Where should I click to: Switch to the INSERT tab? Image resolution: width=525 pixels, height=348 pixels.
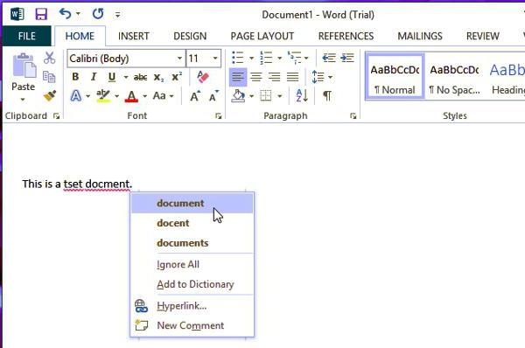click(x=133, y=36)
